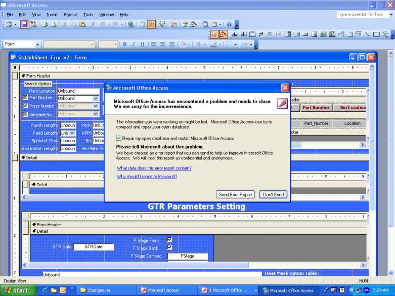Image resolution: width=395 pixels, height=296 pixels.
Task: Click the Send Error Report button
Action: pyautogui.click(x=235, y=194)
